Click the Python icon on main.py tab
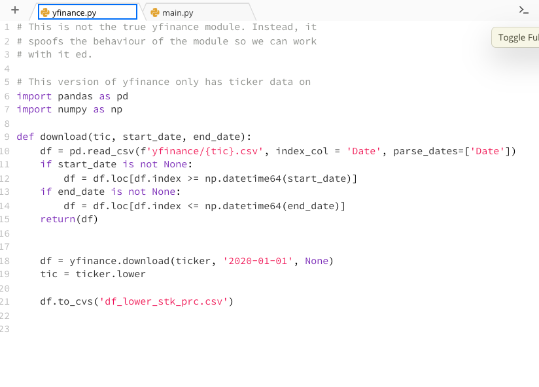Screen dimensions: 539x387 [156, 11]
